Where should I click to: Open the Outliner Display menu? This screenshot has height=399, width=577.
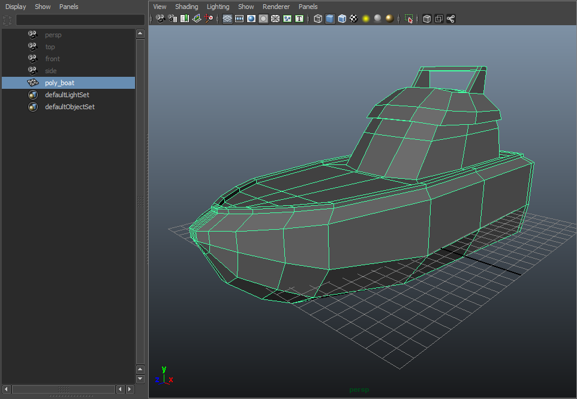(16, 7)
